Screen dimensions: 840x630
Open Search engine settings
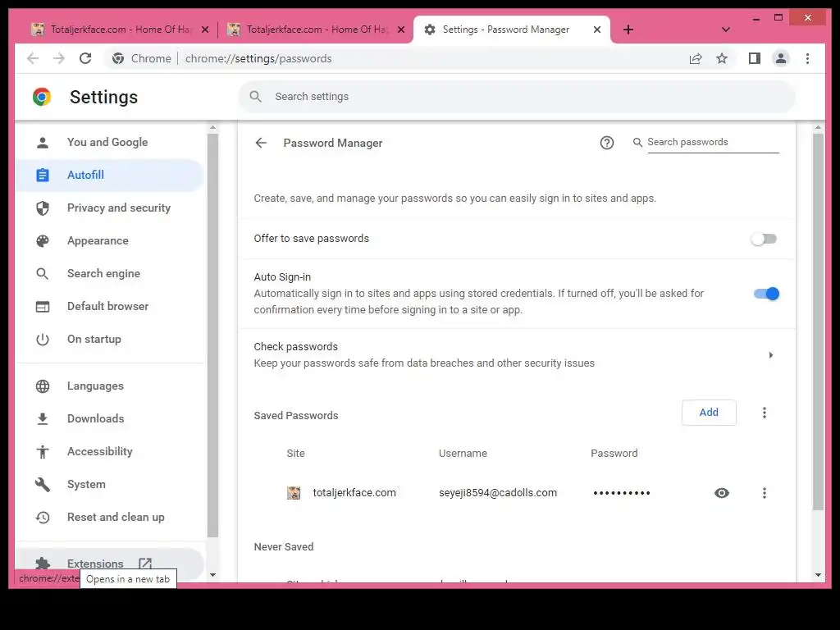[110, 273]
